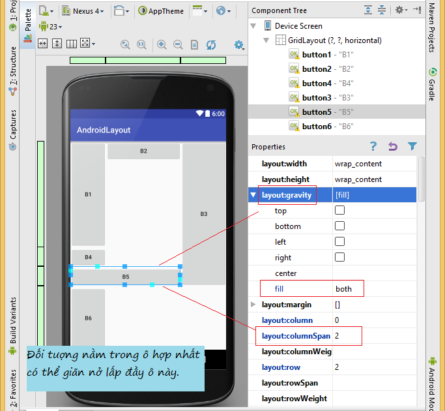445x411 pixels.
Task: Click the fill value both
Action: tap(343, 289)
